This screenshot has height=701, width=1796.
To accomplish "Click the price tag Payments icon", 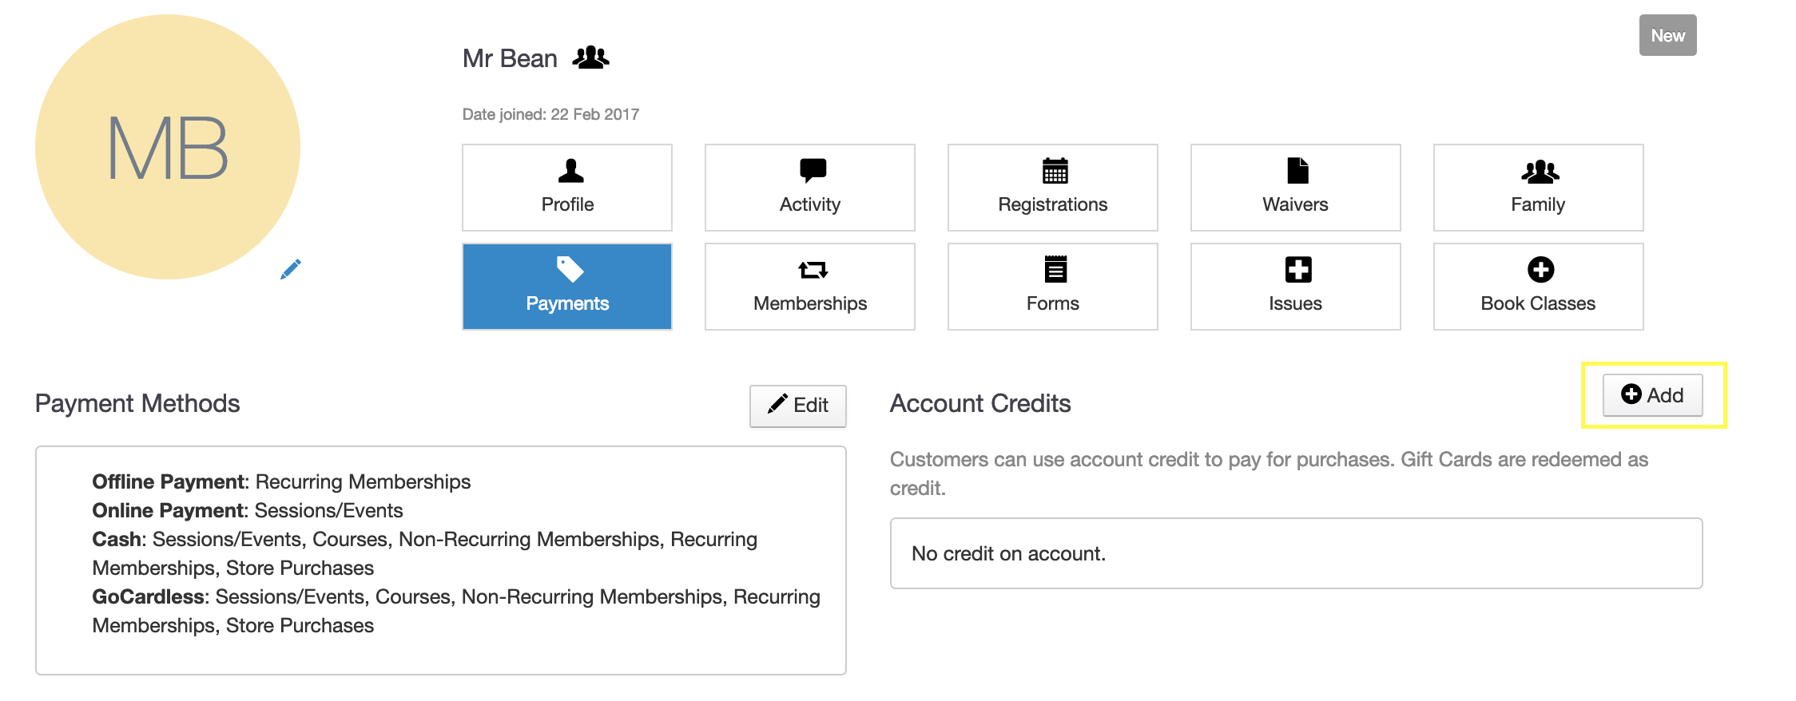I will [x=570, y=269].
